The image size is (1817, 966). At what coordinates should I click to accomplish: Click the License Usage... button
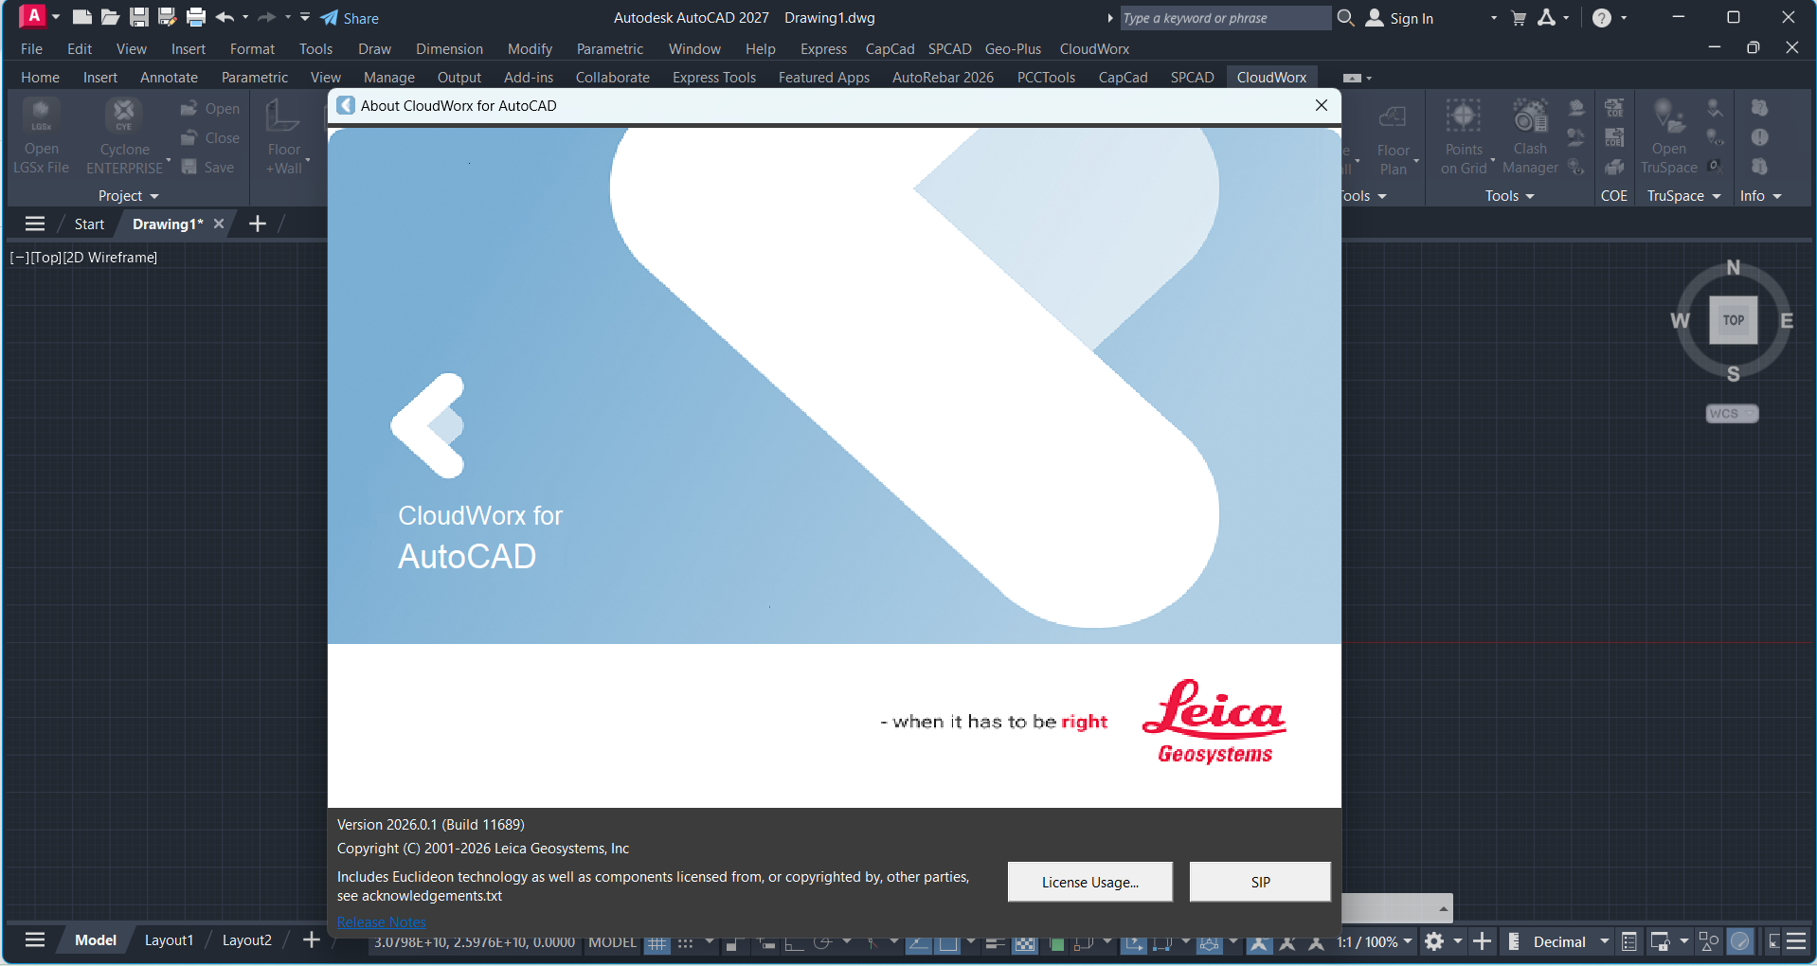click(x=1089, y=882)
